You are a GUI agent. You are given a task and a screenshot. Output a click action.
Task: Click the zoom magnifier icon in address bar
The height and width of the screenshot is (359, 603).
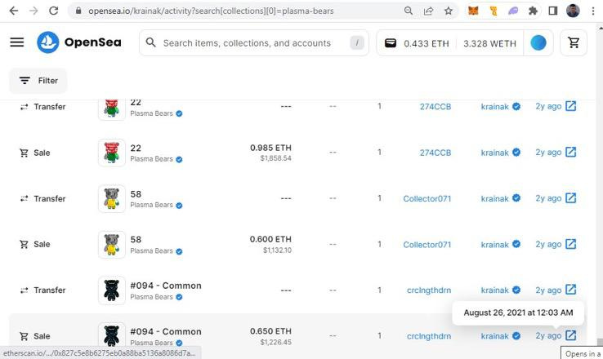409,11
